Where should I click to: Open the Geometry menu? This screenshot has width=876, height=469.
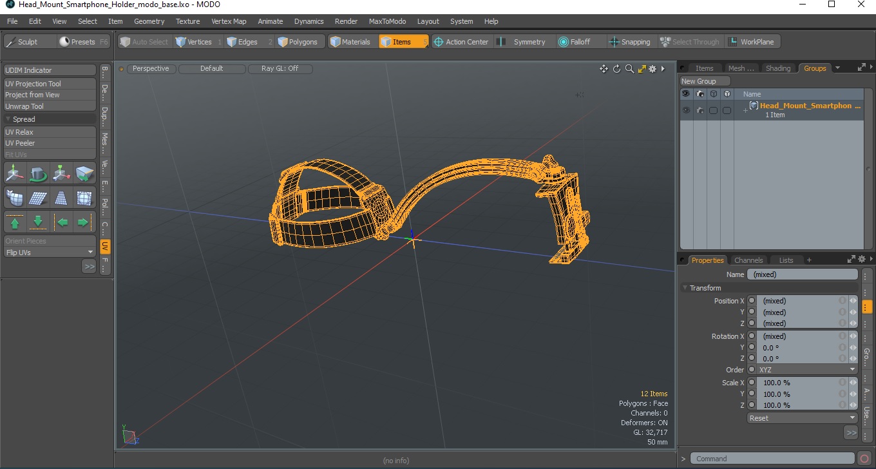tap(149, 21)
